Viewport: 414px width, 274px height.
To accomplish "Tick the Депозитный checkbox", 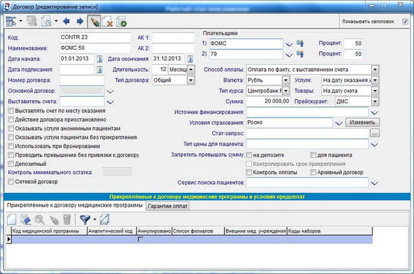I will (x=11, y=164).
